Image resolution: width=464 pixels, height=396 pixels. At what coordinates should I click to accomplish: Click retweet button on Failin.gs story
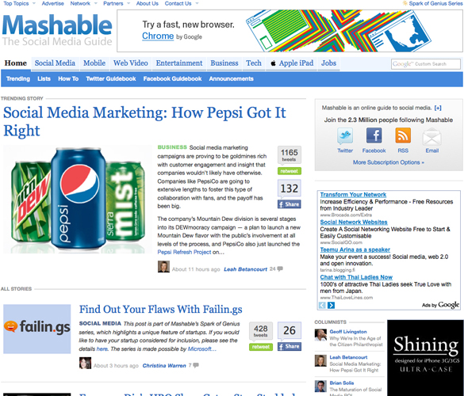click(x=261, y=347)
